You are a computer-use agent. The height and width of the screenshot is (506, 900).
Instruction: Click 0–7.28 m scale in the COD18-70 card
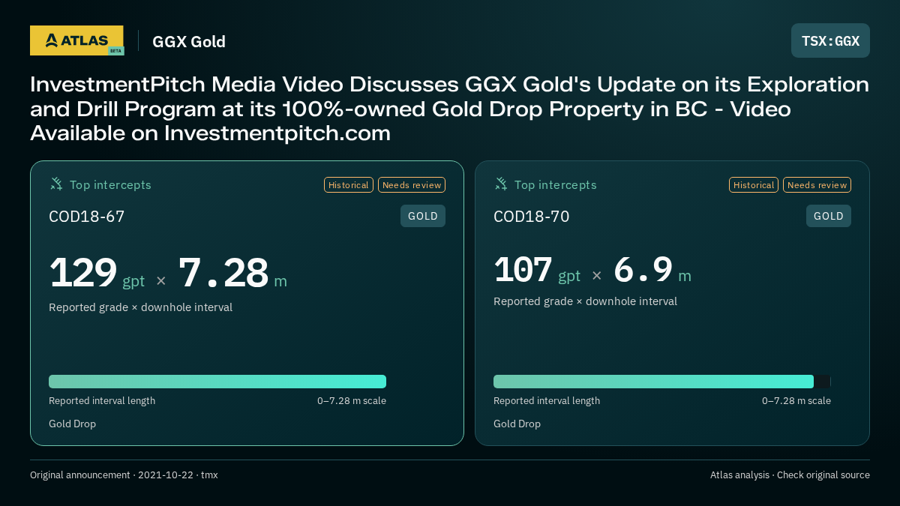pyautogui.click(x=796, y=401)
